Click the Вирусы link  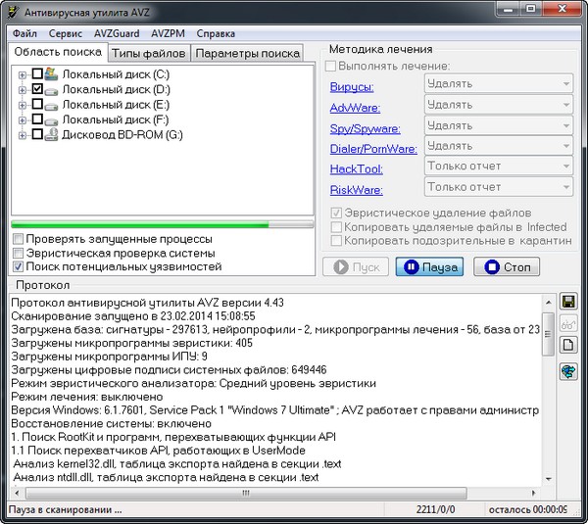pyautogui.click(x=353, y=86)
